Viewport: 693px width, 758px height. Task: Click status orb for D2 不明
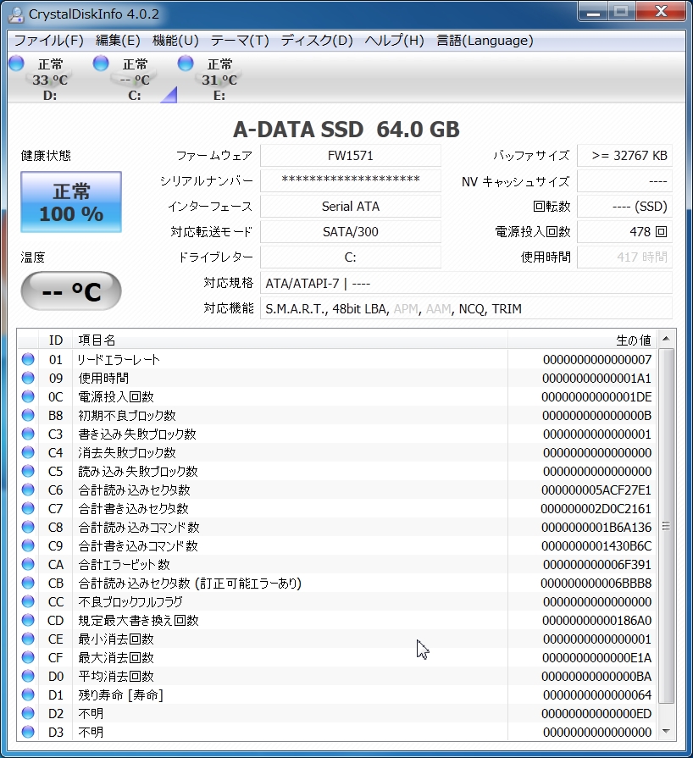point(28,713)
